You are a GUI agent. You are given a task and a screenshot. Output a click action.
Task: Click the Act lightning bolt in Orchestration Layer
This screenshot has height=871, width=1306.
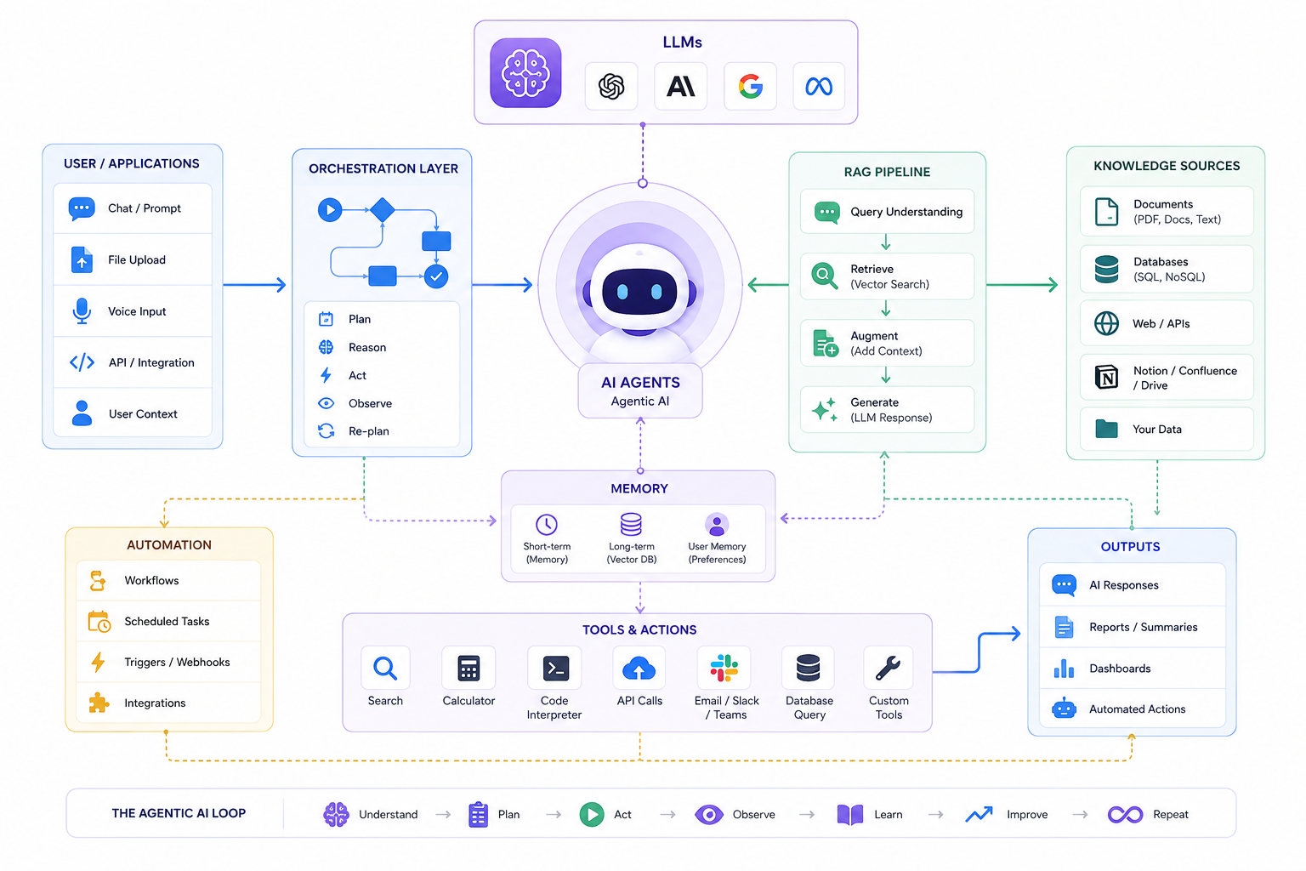pyautogui.click(x=326, y=375)
